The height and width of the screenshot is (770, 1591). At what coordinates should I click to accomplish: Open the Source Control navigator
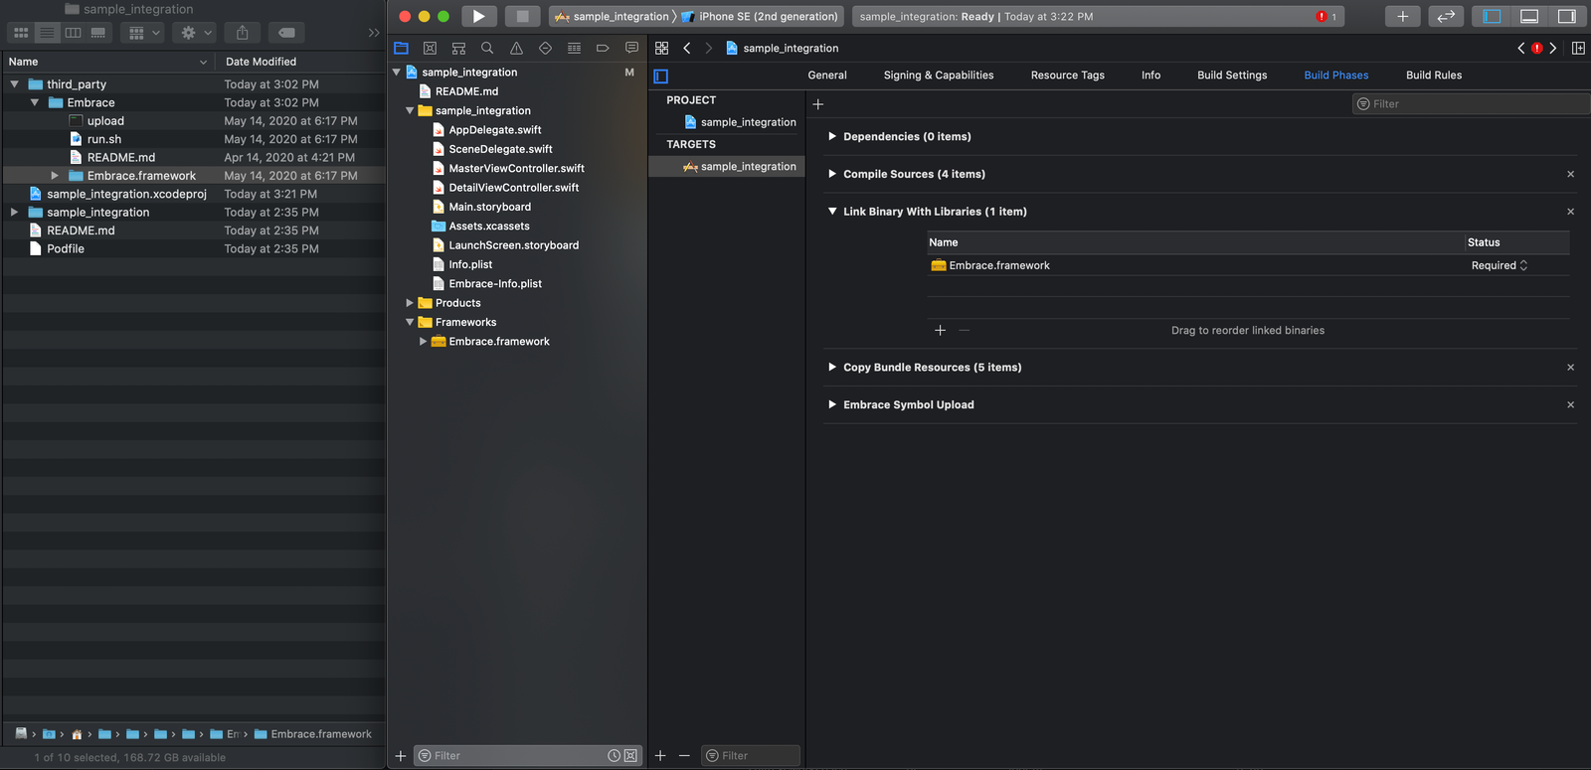click(x=430, y=48)
